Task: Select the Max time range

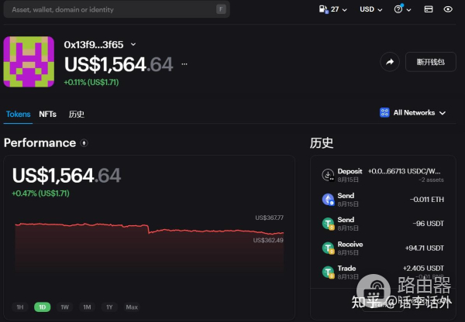Action: [132, 307]
